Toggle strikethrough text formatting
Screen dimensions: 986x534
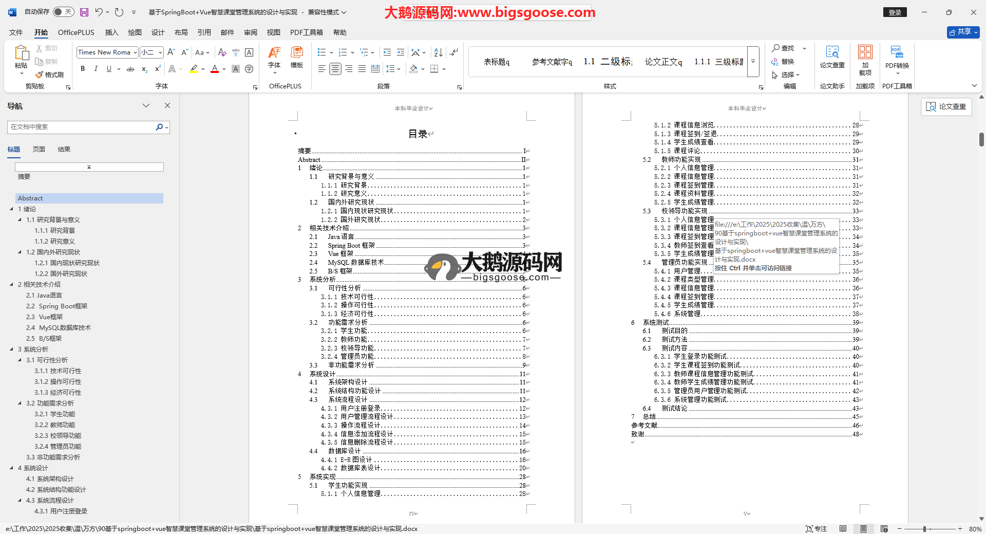(130, 69)
